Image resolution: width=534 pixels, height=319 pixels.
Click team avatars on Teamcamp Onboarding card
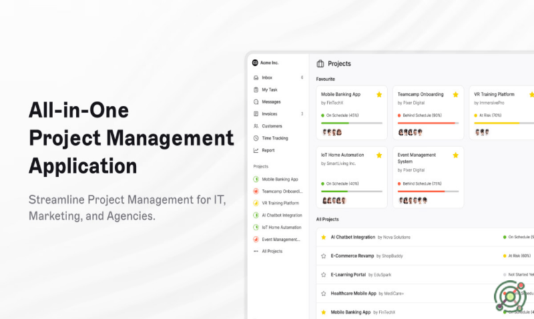pos(408,132)
